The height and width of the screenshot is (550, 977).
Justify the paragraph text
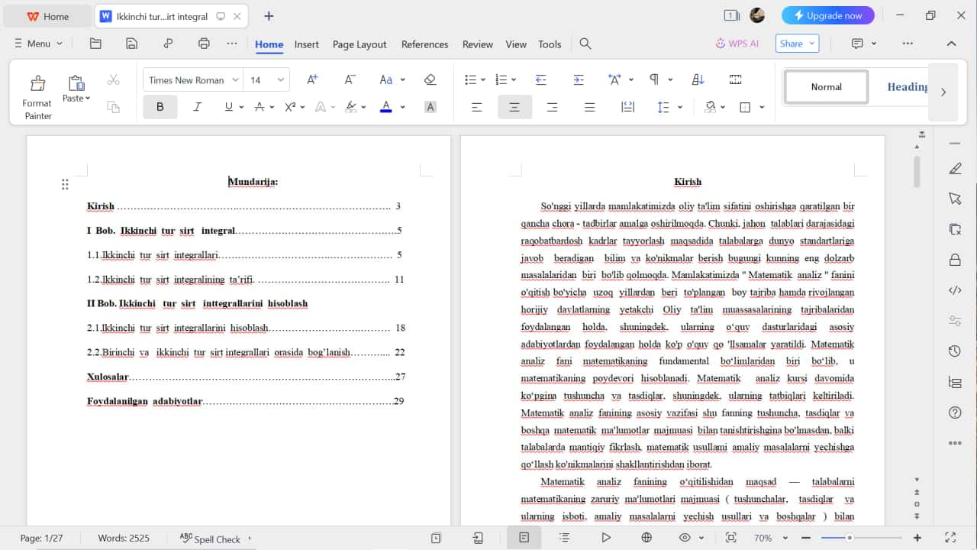click(589, 107)
